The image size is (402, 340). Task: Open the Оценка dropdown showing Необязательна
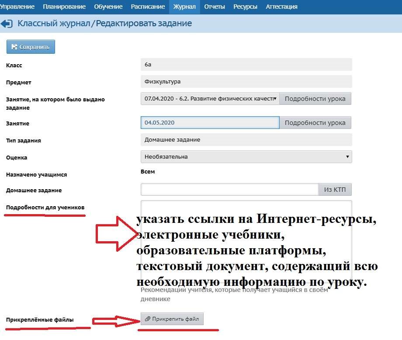pos(246,156)
